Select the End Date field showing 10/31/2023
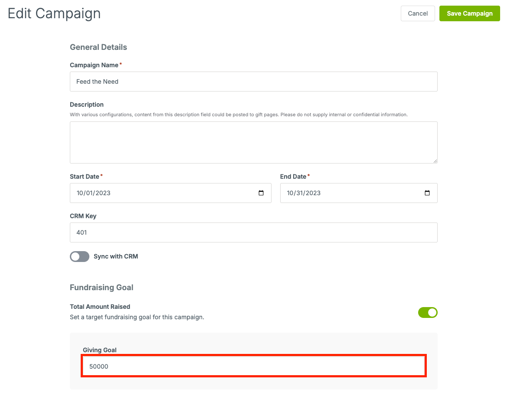This screenshot has height=396, width=514. (x=359, y=193)
